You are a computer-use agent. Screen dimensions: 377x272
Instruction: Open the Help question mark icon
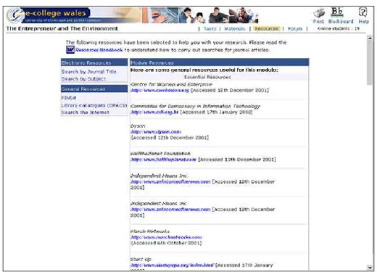pos(363,12)
